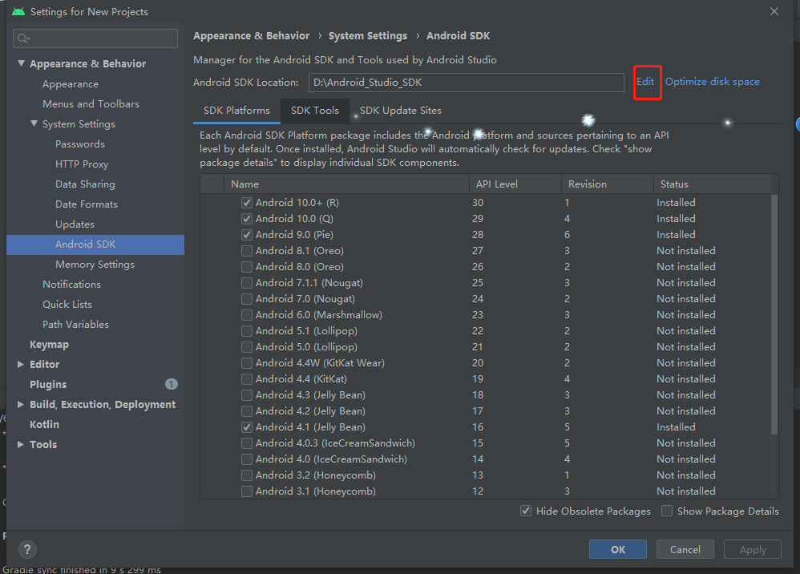The image size is (800, 574).
Task: Click the OK button
Action: (618, 549)
